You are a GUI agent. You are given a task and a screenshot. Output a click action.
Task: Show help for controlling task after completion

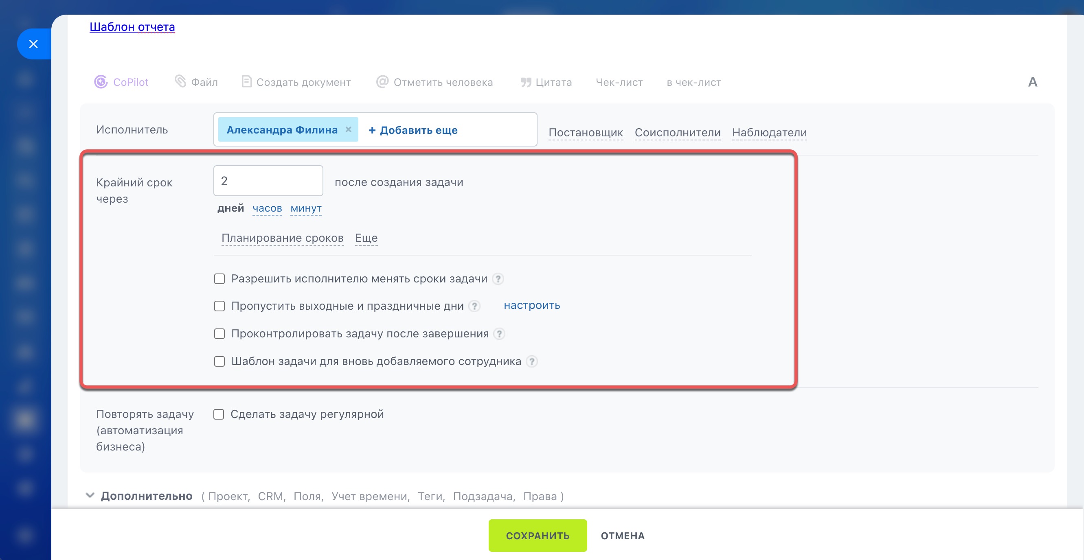[x=499, y=334]
